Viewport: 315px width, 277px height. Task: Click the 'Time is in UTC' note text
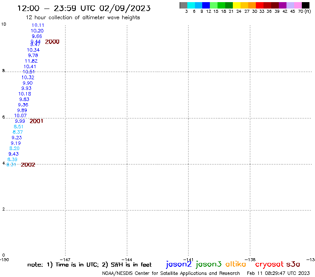pyautogui.click(x=77, y=265)
